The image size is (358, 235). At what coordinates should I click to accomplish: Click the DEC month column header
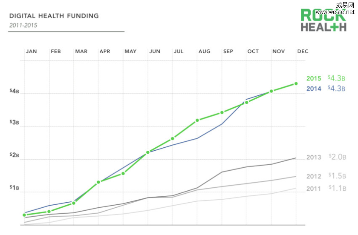(303, 52)
